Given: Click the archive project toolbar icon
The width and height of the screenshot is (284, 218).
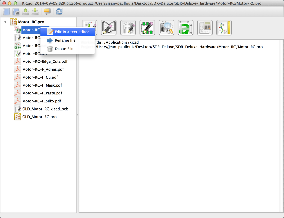Looking at the screenshot, I should (x=25, y=12).
